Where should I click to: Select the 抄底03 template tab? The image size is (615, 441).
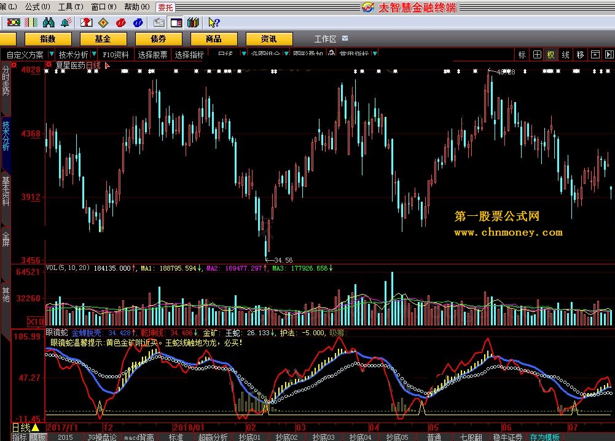pyautogui.click(x=323, y=437)
